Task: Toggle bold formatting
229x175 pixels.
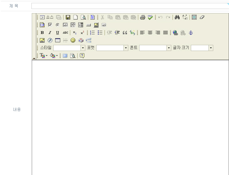Action: [42, 33]
